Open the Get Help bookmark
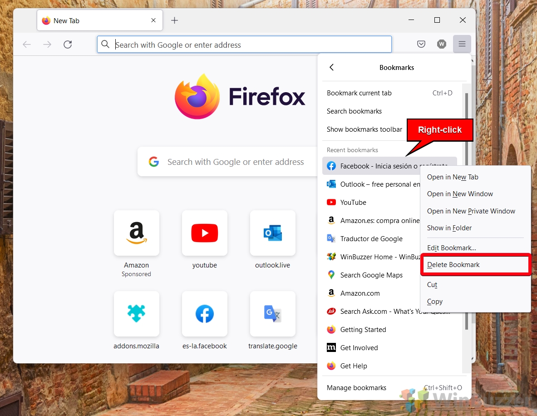This screenshot has width=537, height=416. click(389, 366)
